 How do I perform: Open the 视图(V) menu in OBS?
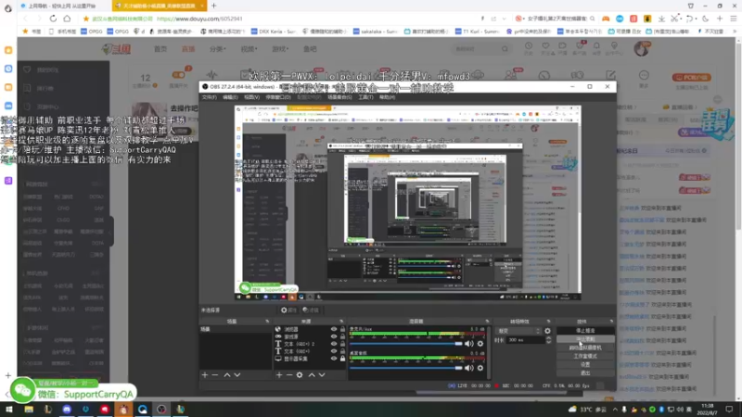pyautogui.click(x=251, y=97)
